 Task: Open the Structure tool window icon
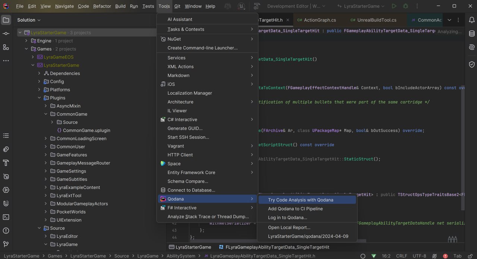click(6, 47)
